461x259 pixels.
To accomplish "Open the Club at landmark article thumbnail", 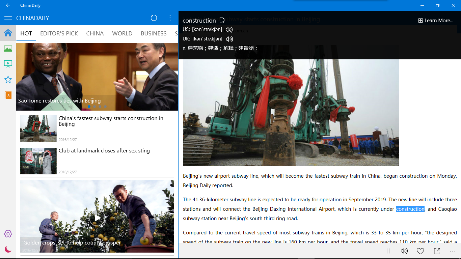I will pos(38,161).
